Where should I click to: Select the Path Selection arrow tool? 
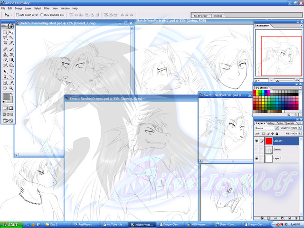[x=5, y=71]
